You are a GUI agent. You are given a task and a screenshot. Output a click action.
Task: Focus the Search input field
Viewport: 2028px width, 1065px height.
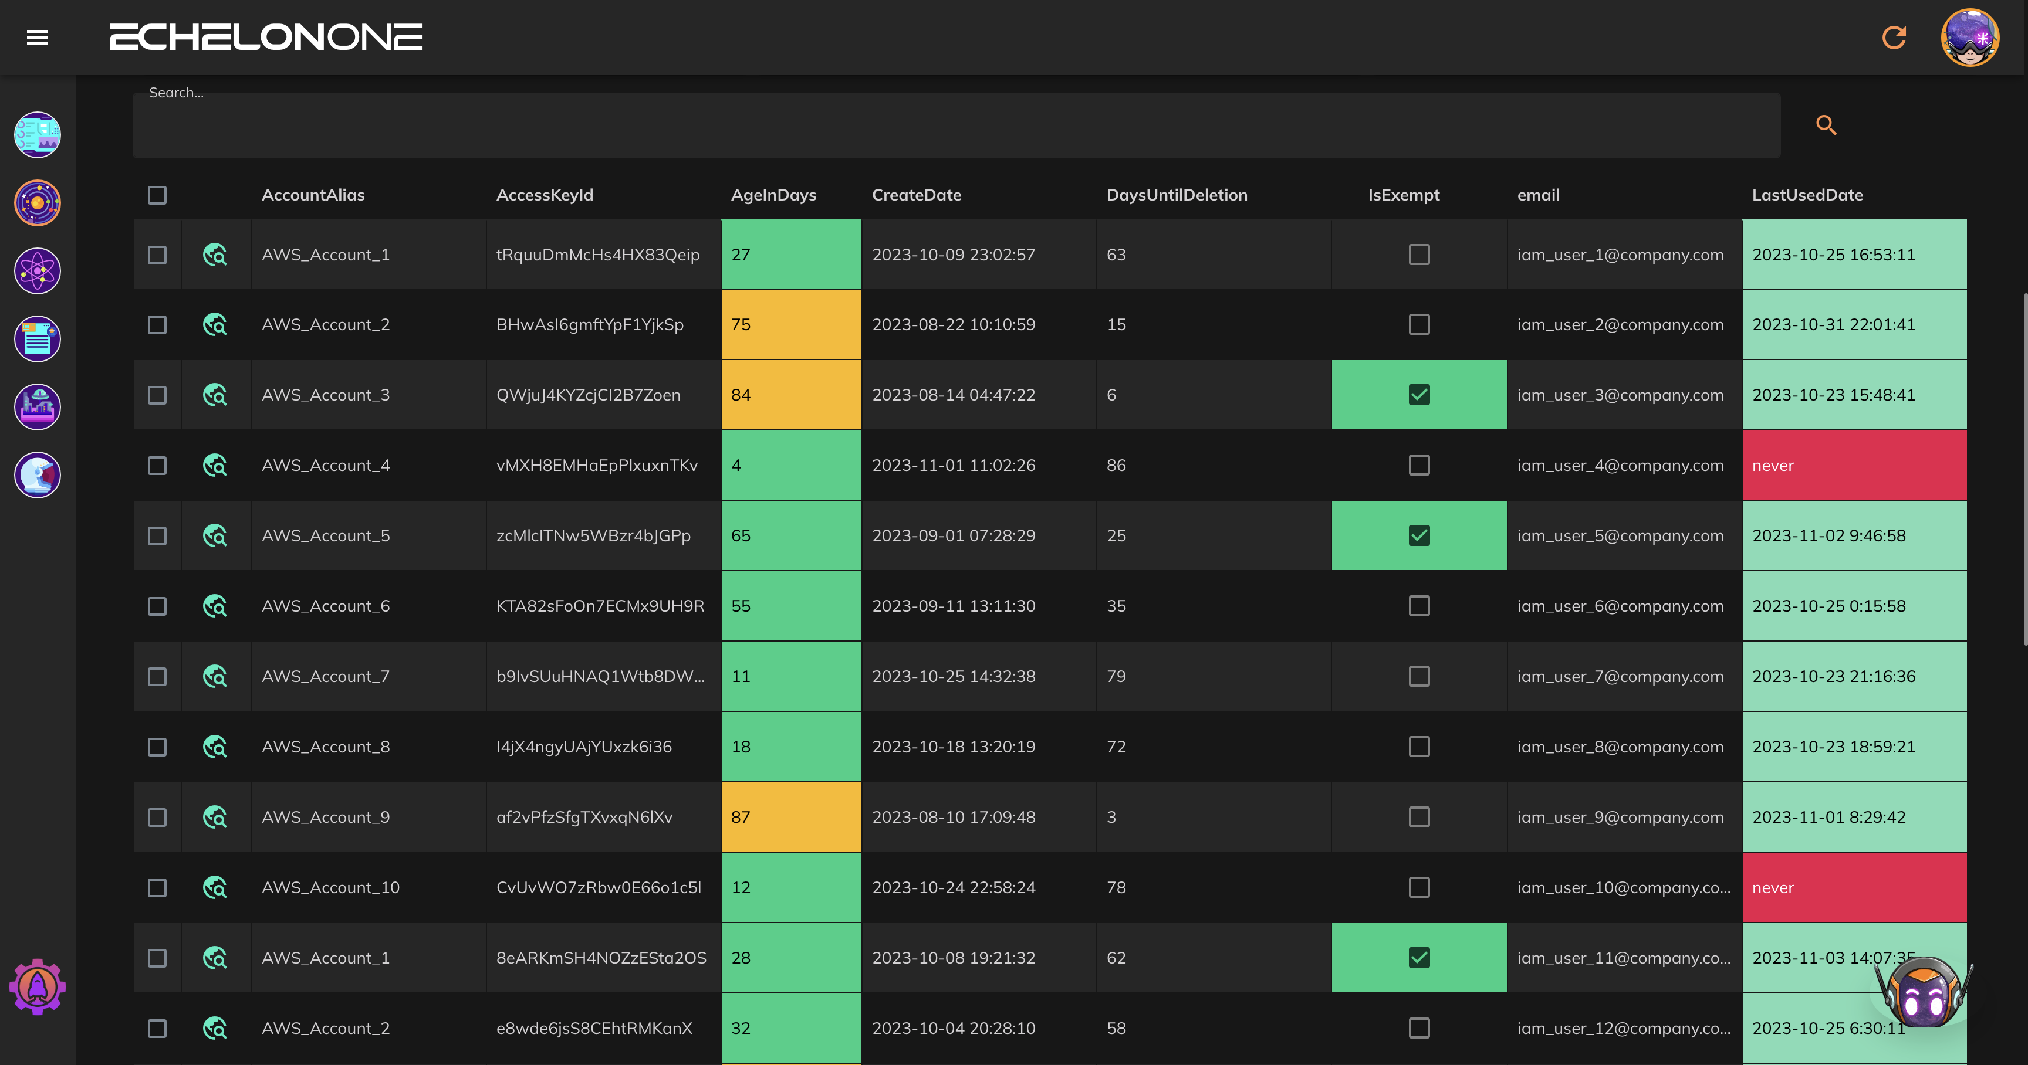(x=956, y=125)
